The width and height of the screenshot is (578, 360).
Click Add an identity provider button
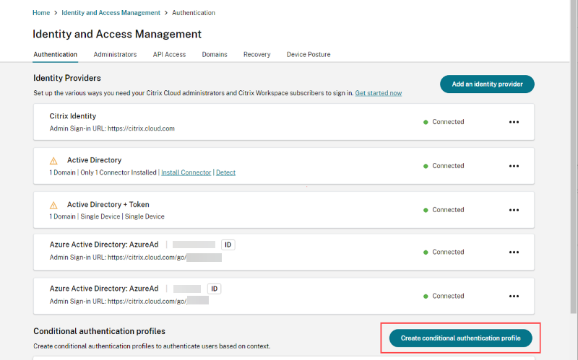coord(486,84)
